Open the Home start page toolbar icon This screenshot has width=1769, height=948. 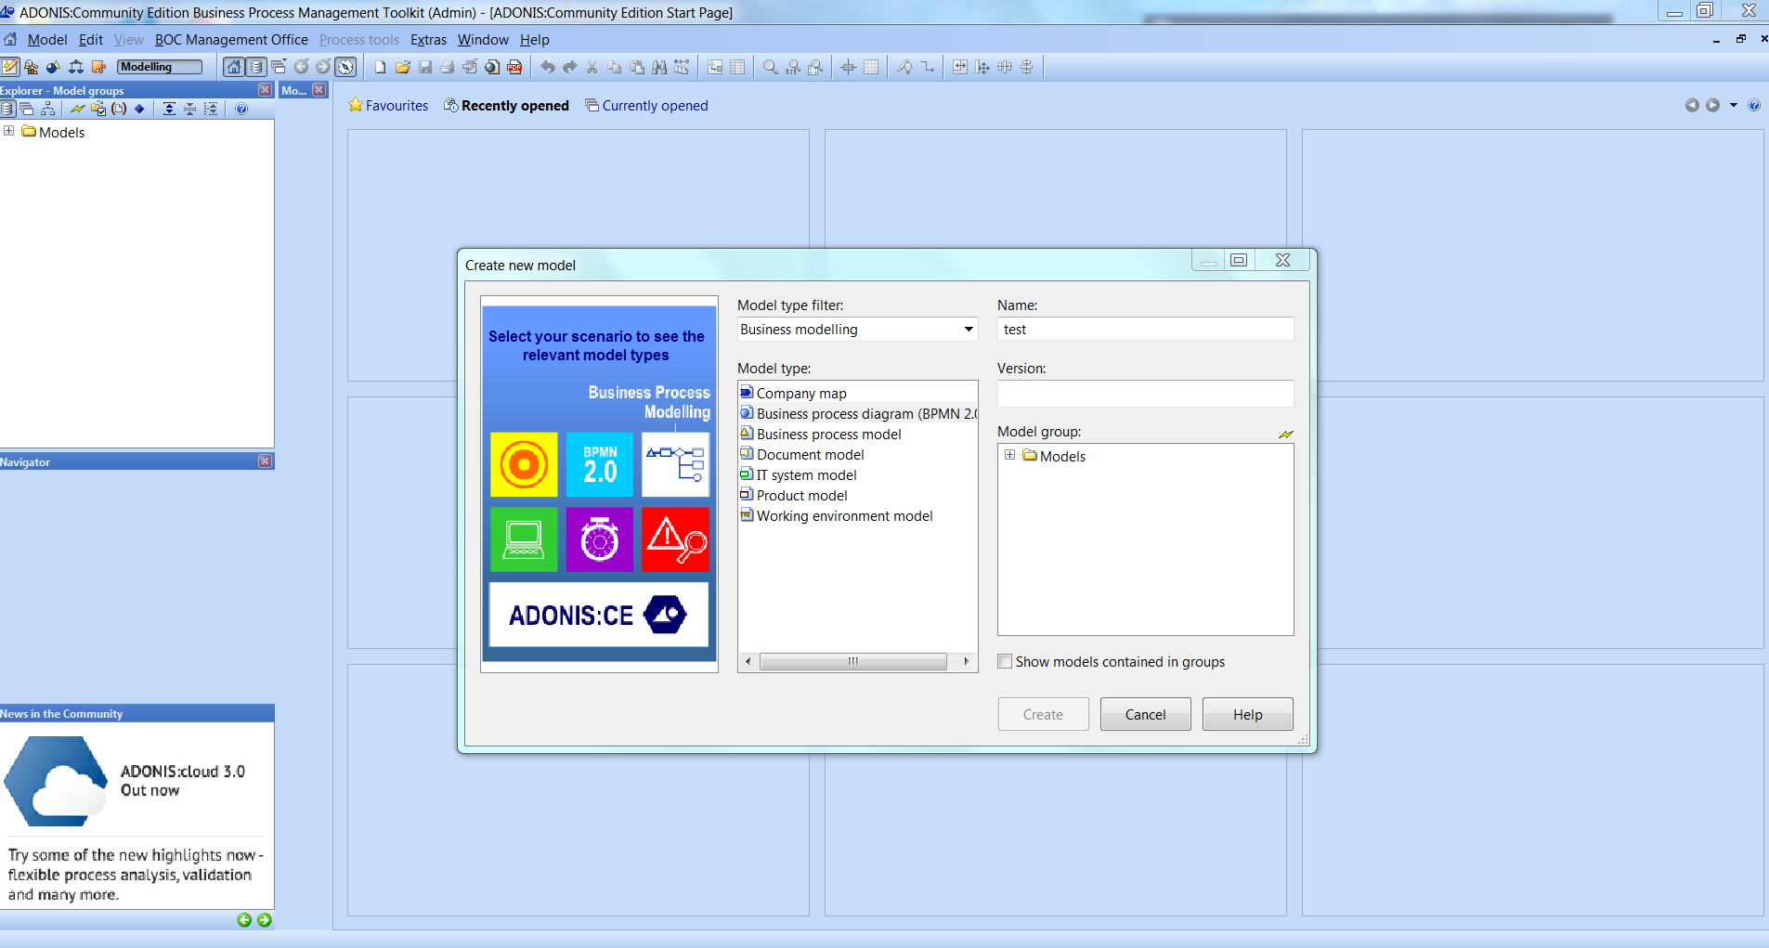pos(234,67)
